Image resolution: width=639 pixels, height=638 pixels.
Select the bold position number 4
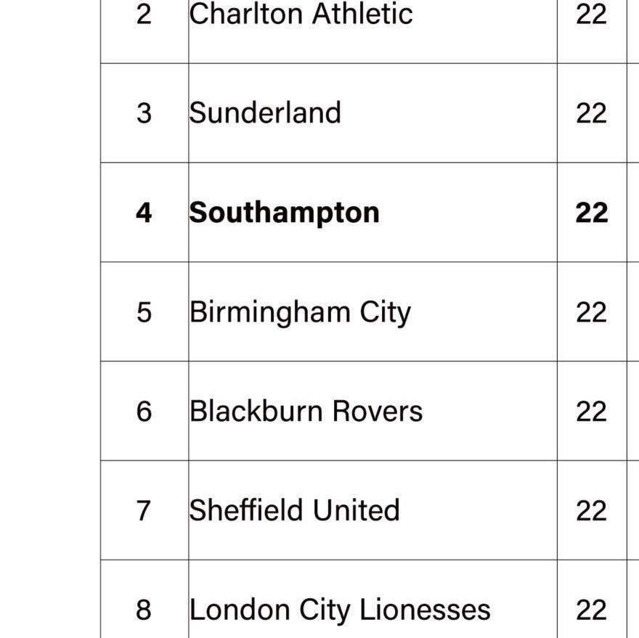point(144,213)
